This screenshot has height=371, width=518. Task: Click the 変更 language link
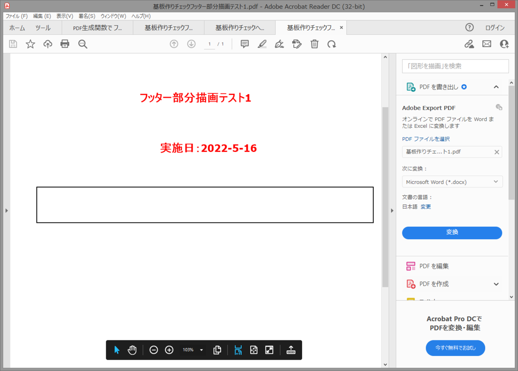click(426, 207)
